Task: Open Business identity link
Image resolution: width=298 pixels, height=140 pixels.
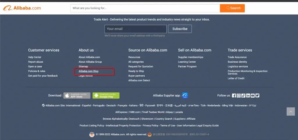Action: [x=237, y=62]
